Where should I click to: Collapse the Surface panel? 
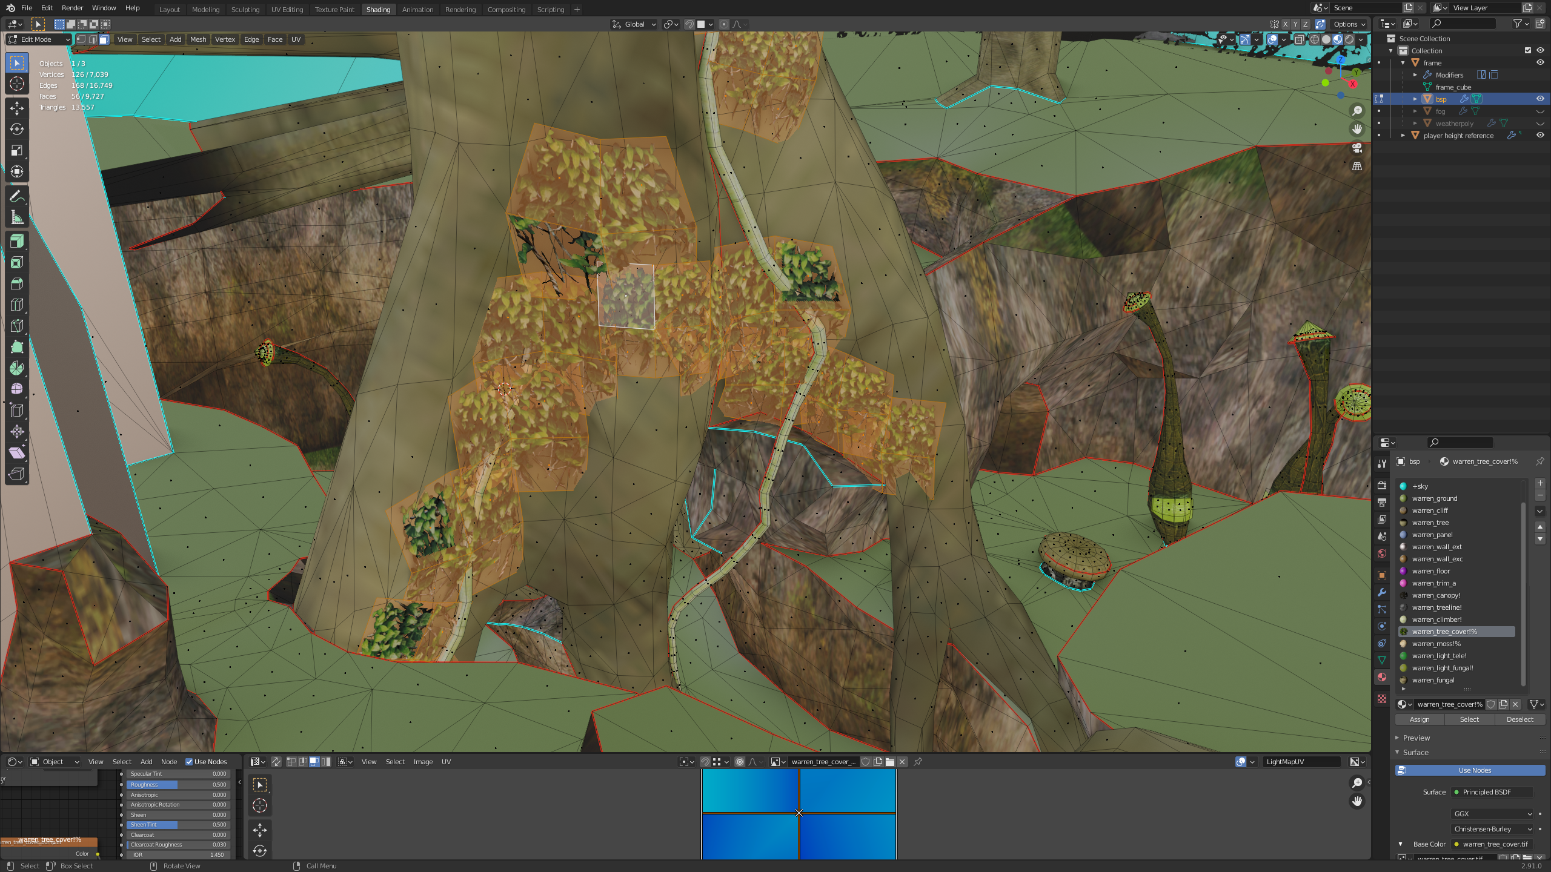1415,752
